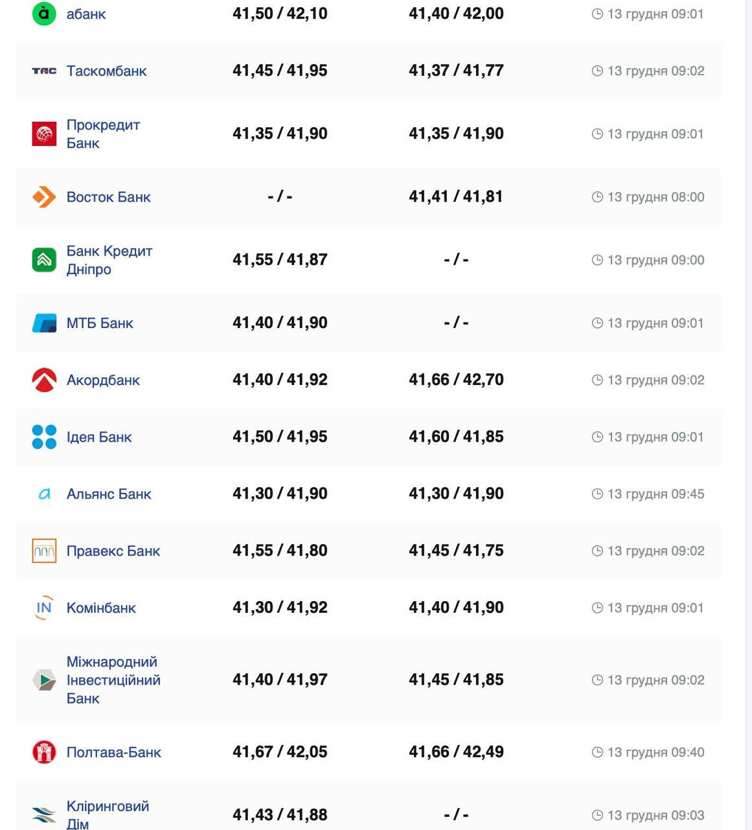Click the Альянс Банк logo icon
This screenshot has height=830, width=752.
pyautogui.click(x=44, y=494)
